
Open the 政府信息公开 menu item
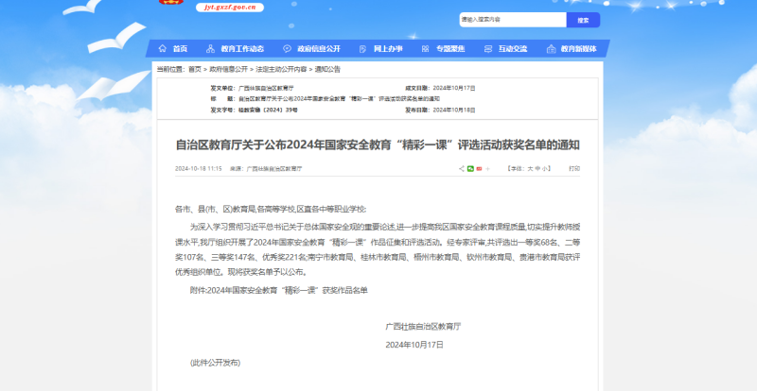(319, 48)
